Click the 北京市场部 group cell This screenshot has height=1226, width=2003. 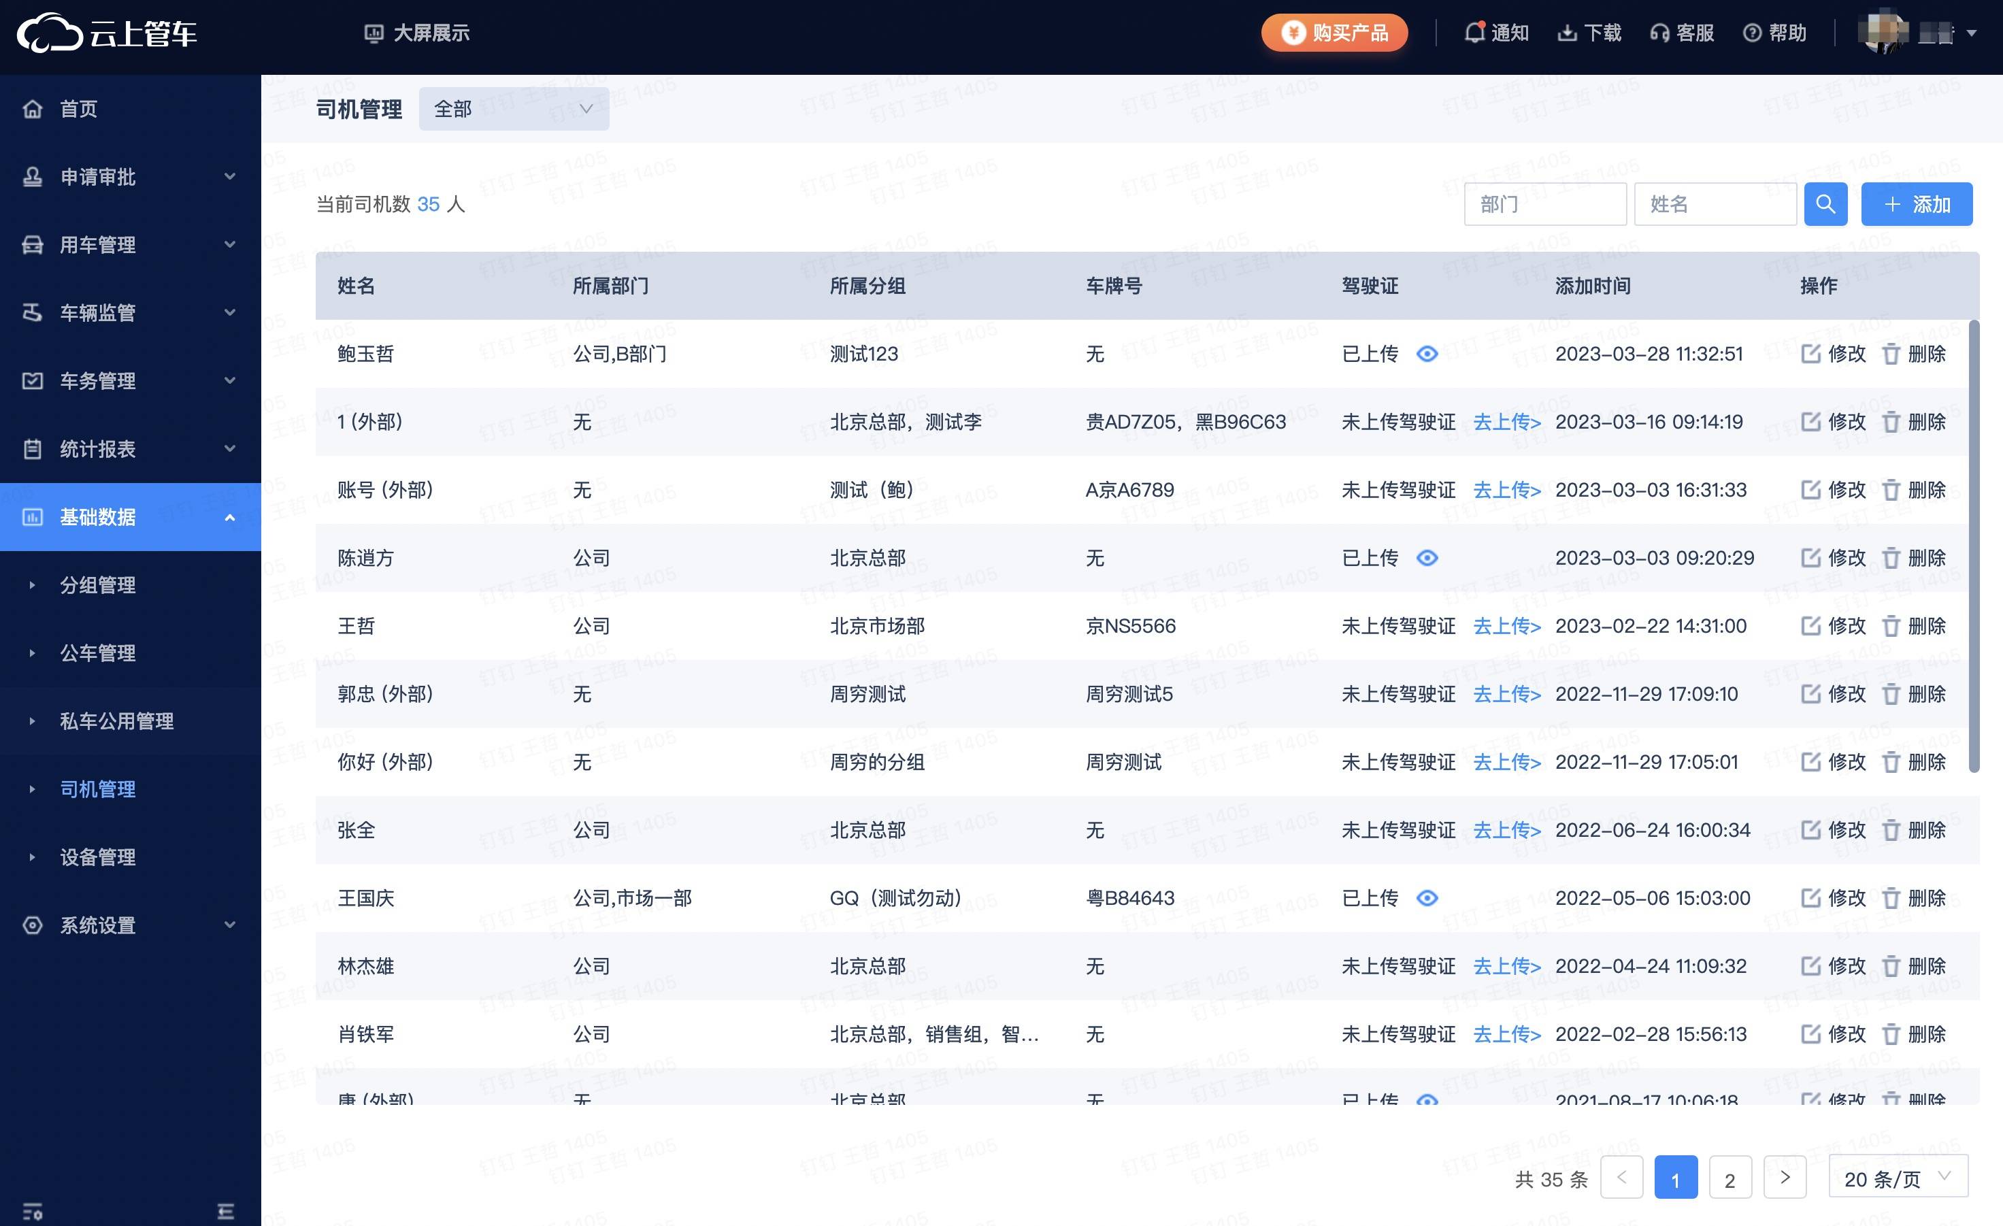tap(877, 626)
